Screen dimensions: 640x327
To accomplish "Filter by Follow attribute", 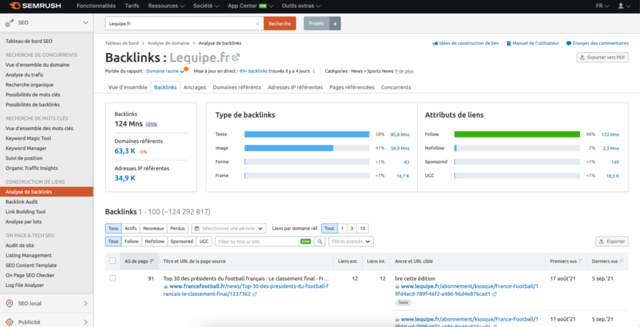I will (x=131, y=241).
